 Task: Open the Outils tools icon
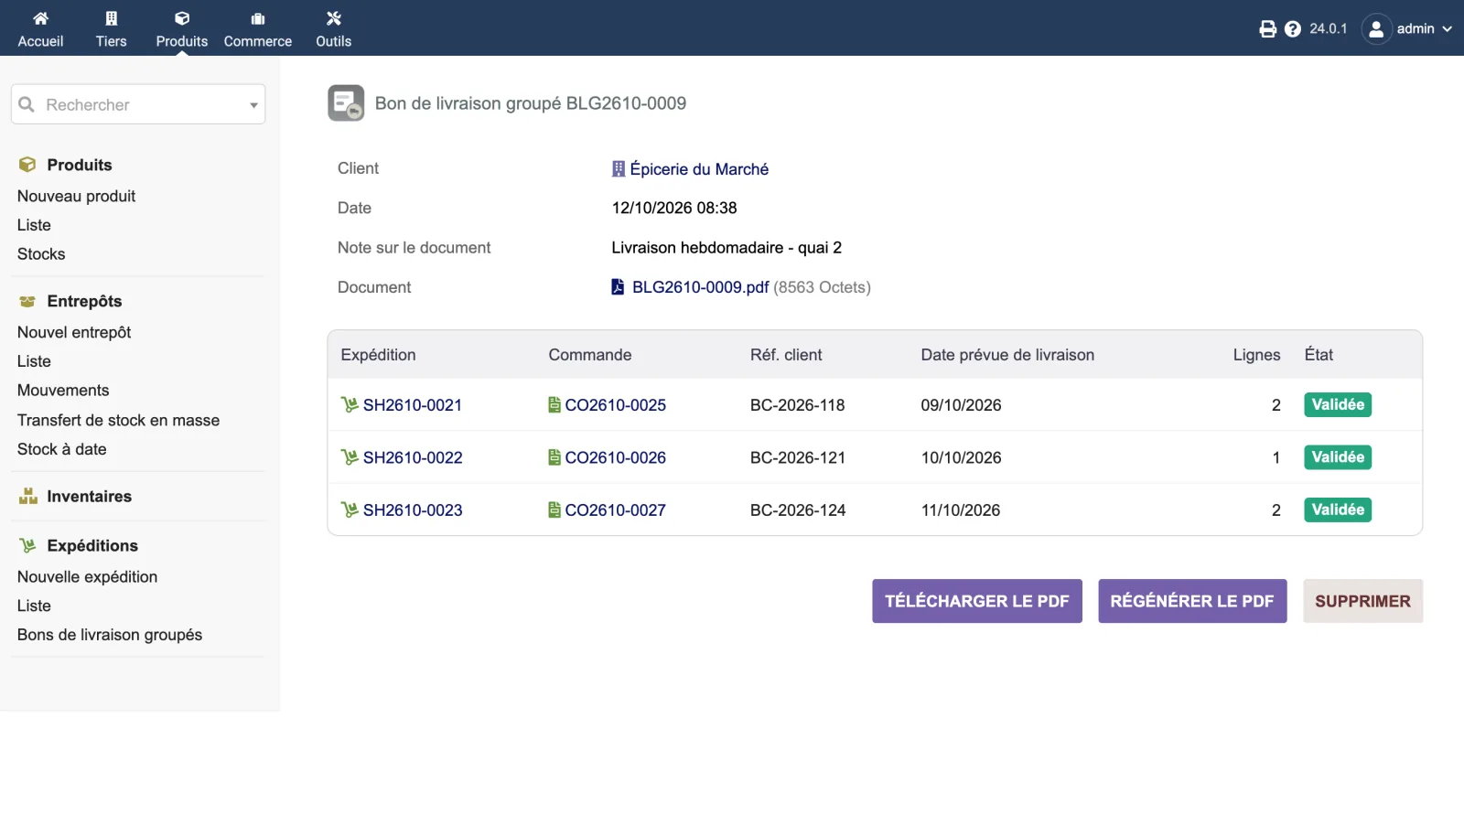[x=334, y=18]
